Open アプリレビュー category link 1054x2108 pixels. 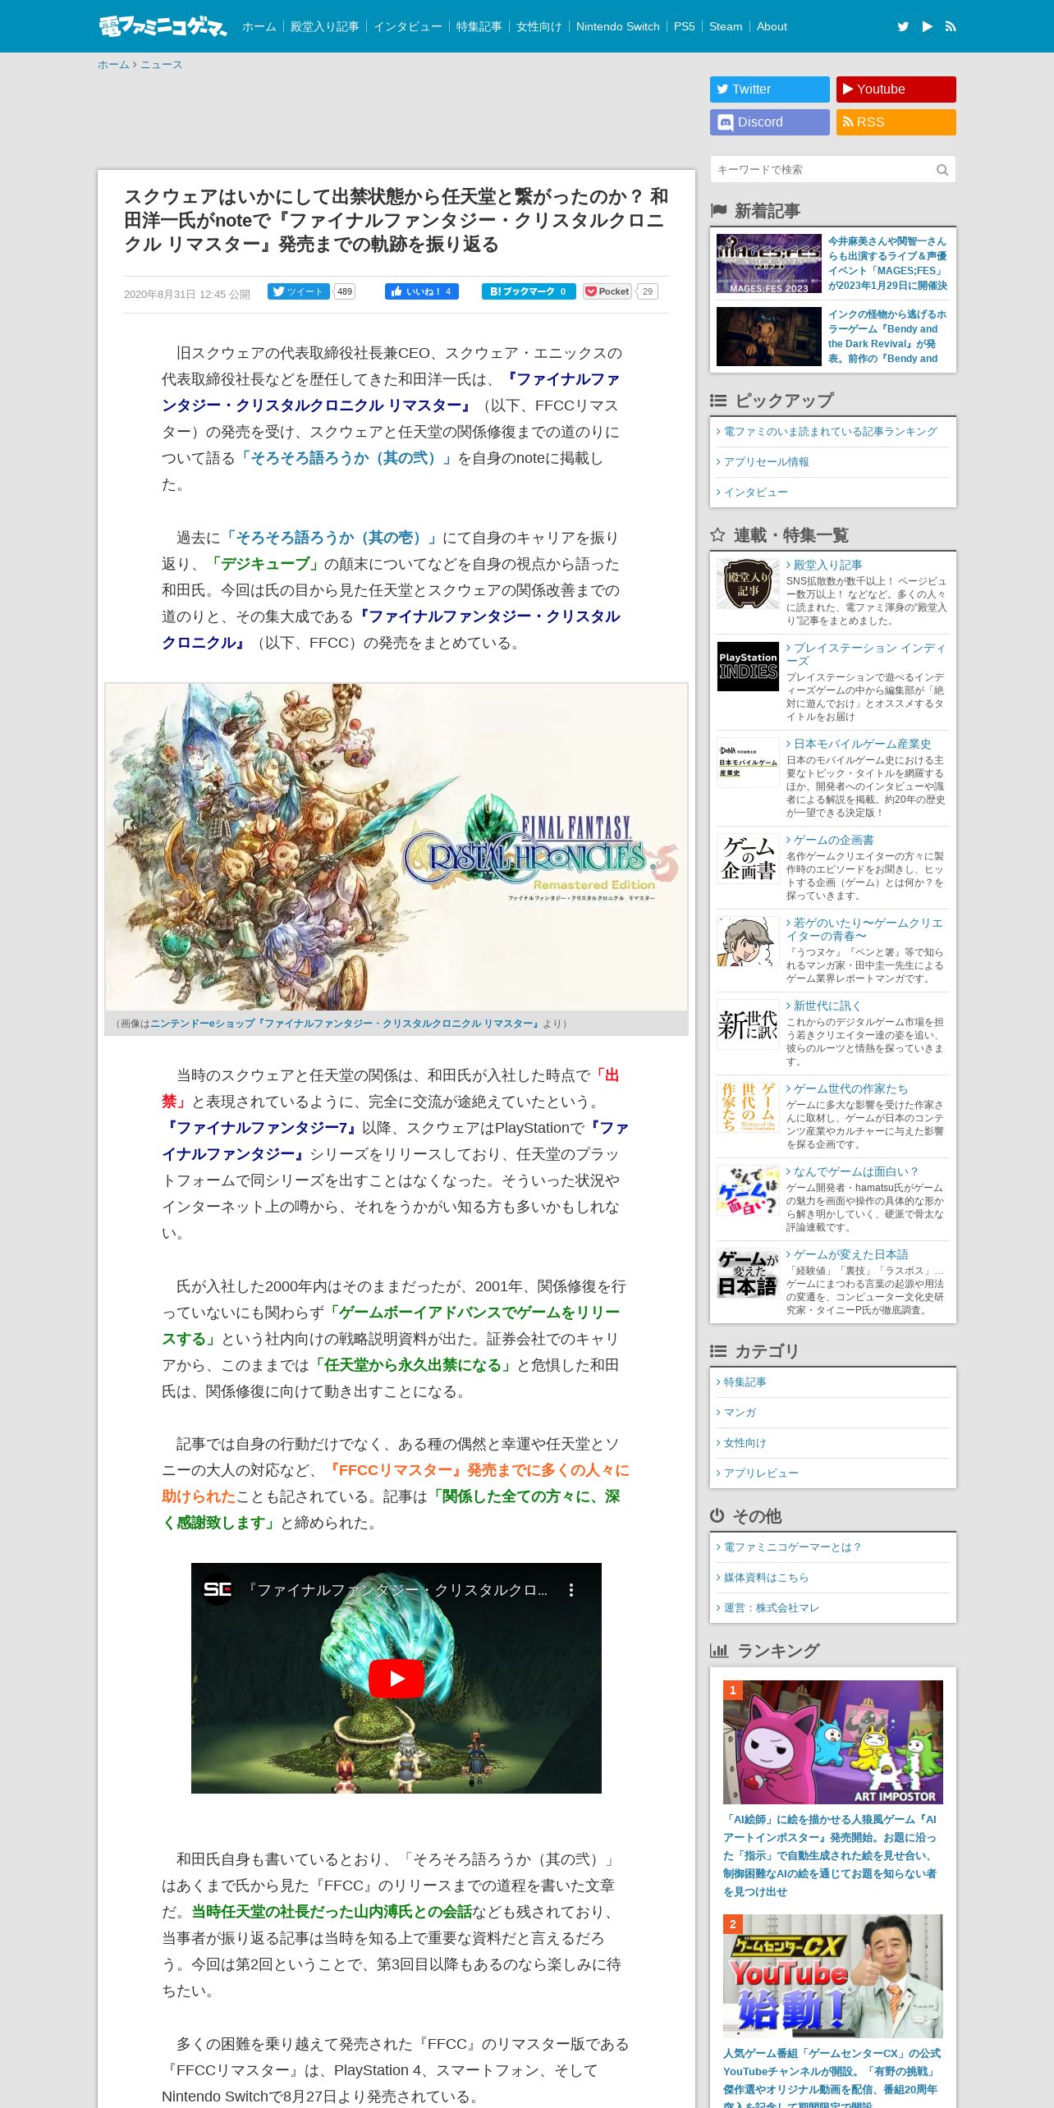click(761, 1473)
